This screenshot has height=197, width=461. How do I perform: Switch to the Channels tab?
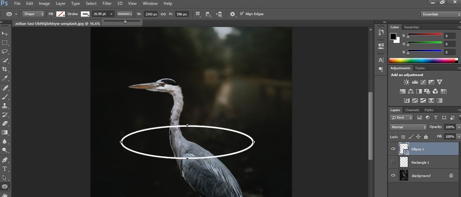click(412, 110)
